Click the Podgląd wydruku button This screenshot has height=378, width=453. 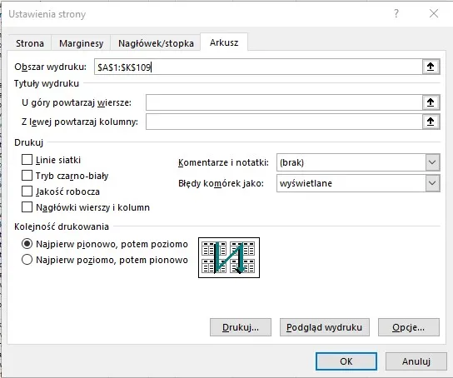click(x=325, y=327)
